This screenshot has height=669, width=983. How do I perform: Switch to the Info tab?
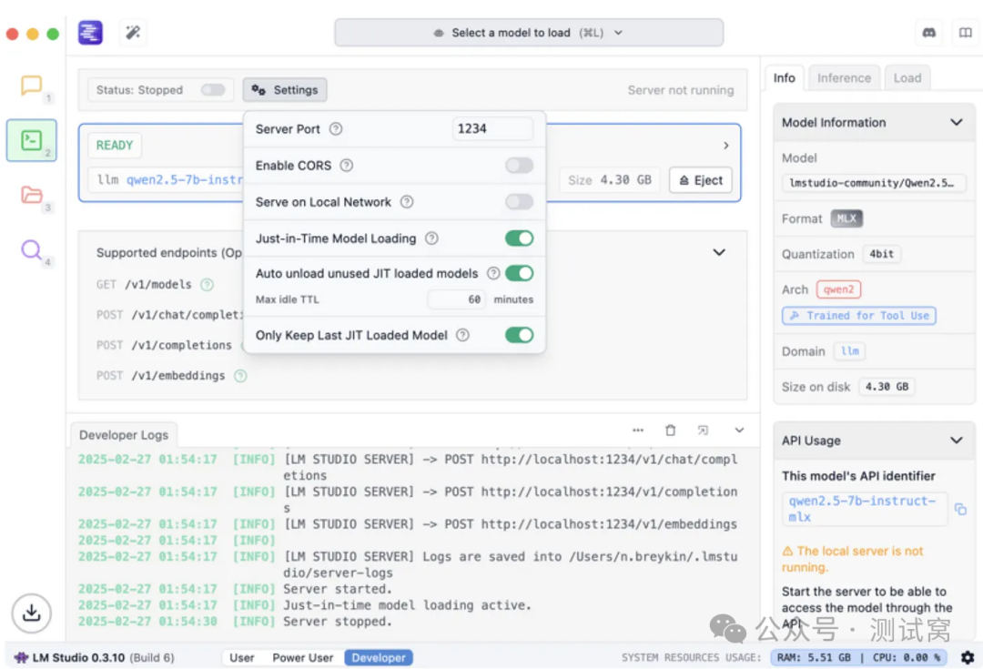(784, 77)
